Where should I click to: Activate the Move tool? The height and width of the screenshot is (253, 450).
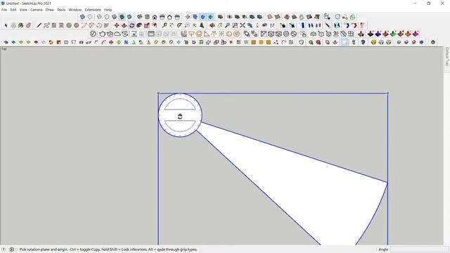(117, 25)
